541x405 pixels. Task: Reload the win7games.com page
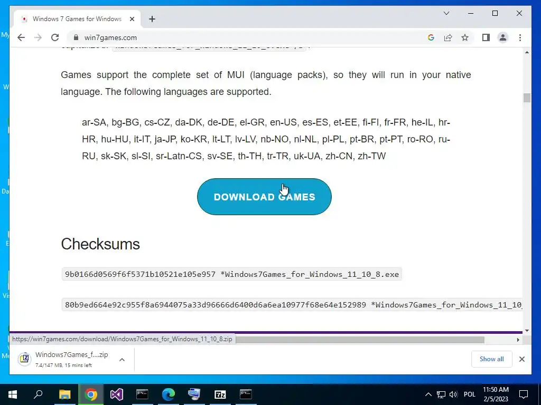(x=55, y=37)
